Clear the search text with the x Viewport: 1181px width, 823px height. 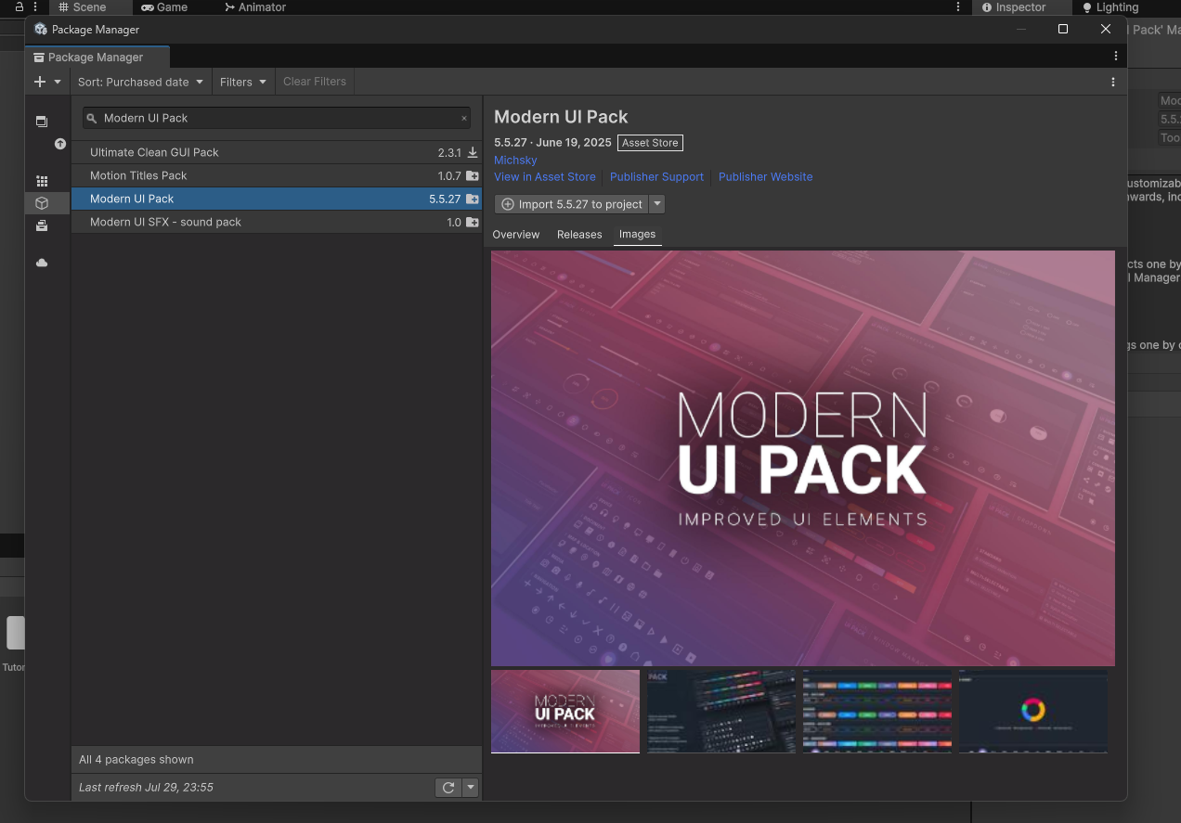[464, 119]
